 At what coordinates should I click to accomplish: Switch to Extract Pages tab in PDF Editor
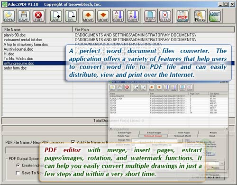[125, 133]
